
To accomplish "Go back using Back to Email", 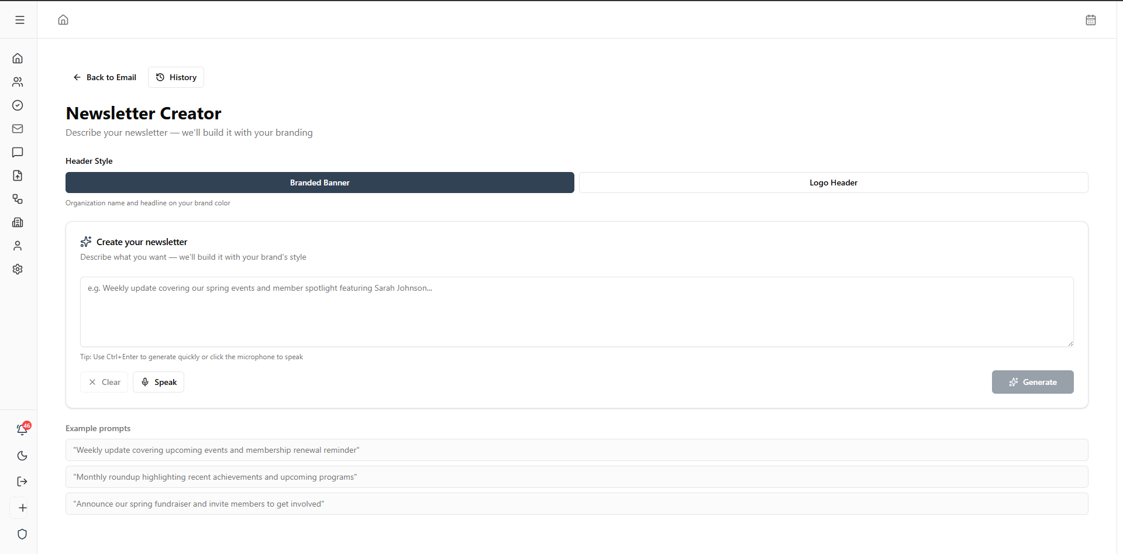I will tap(105, 77).
